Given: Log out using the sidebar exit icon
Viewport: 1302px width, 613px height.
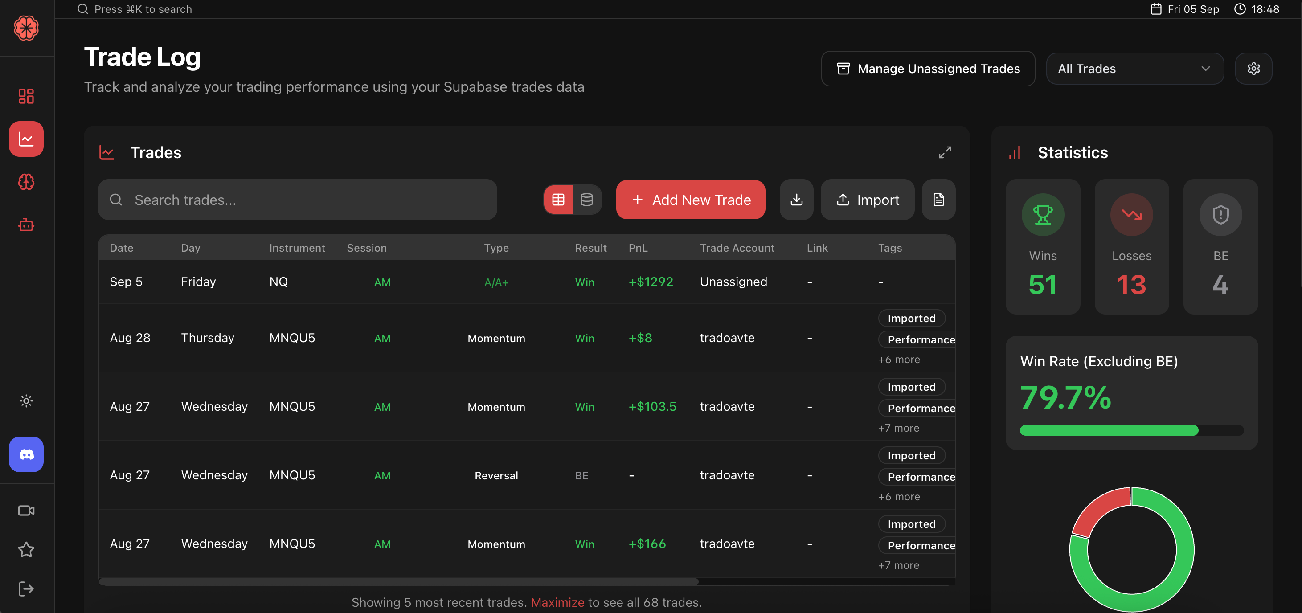Looking at the screenshot, I should 26,588.
